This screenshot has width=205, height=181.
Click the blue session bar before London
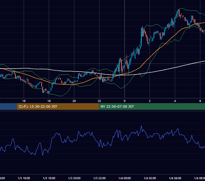coord(8,106)
